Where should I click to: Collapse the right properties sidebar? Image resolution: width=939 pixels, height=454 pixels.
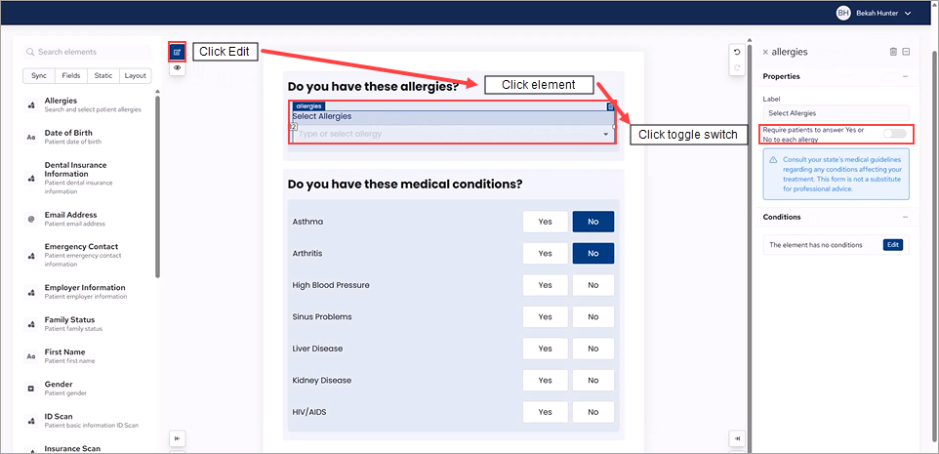pyautogui.click(x=737, y=439)
